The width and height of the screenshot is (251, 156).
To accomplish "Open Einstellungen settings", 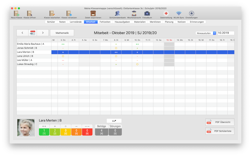I will (x=191, y=14).
